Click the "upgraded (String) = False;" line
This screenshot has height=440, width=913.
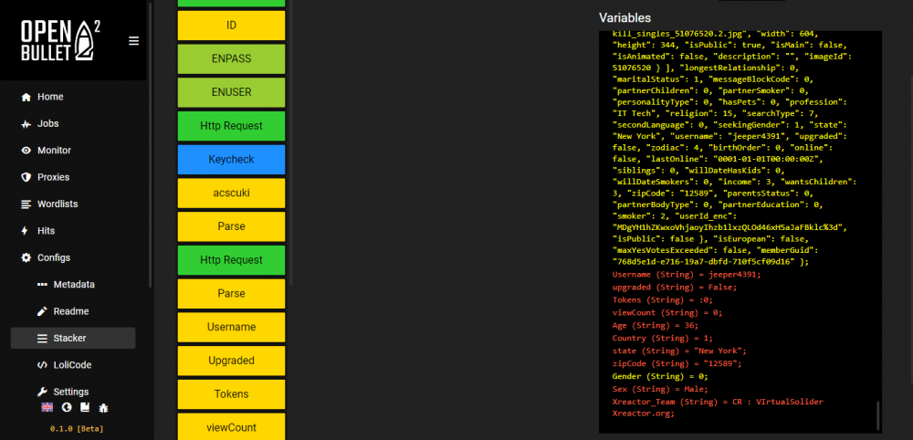[675, 287]
